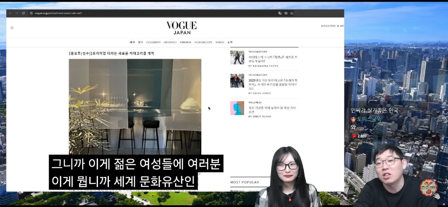Screen dimensions: 448x207
Task: Open the LIFESTYLE nav item
Action: [x=170, y=42]
